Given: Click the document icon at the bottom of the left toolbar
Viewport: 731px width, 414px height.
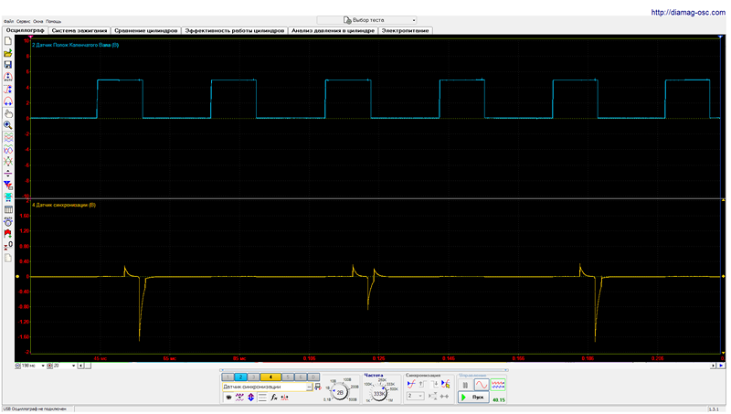Looking at the screenshot, I should click(x=8, y=258).
